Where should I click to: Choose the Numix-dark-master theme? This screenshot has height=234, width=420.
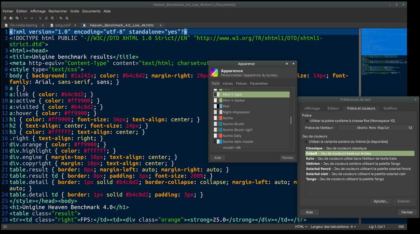coord(252,142)
